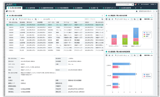This screenshot has width=160, height=97.
Task: Switch to the 02 tab
Action: pyautogui.click(x=30, y=8)
